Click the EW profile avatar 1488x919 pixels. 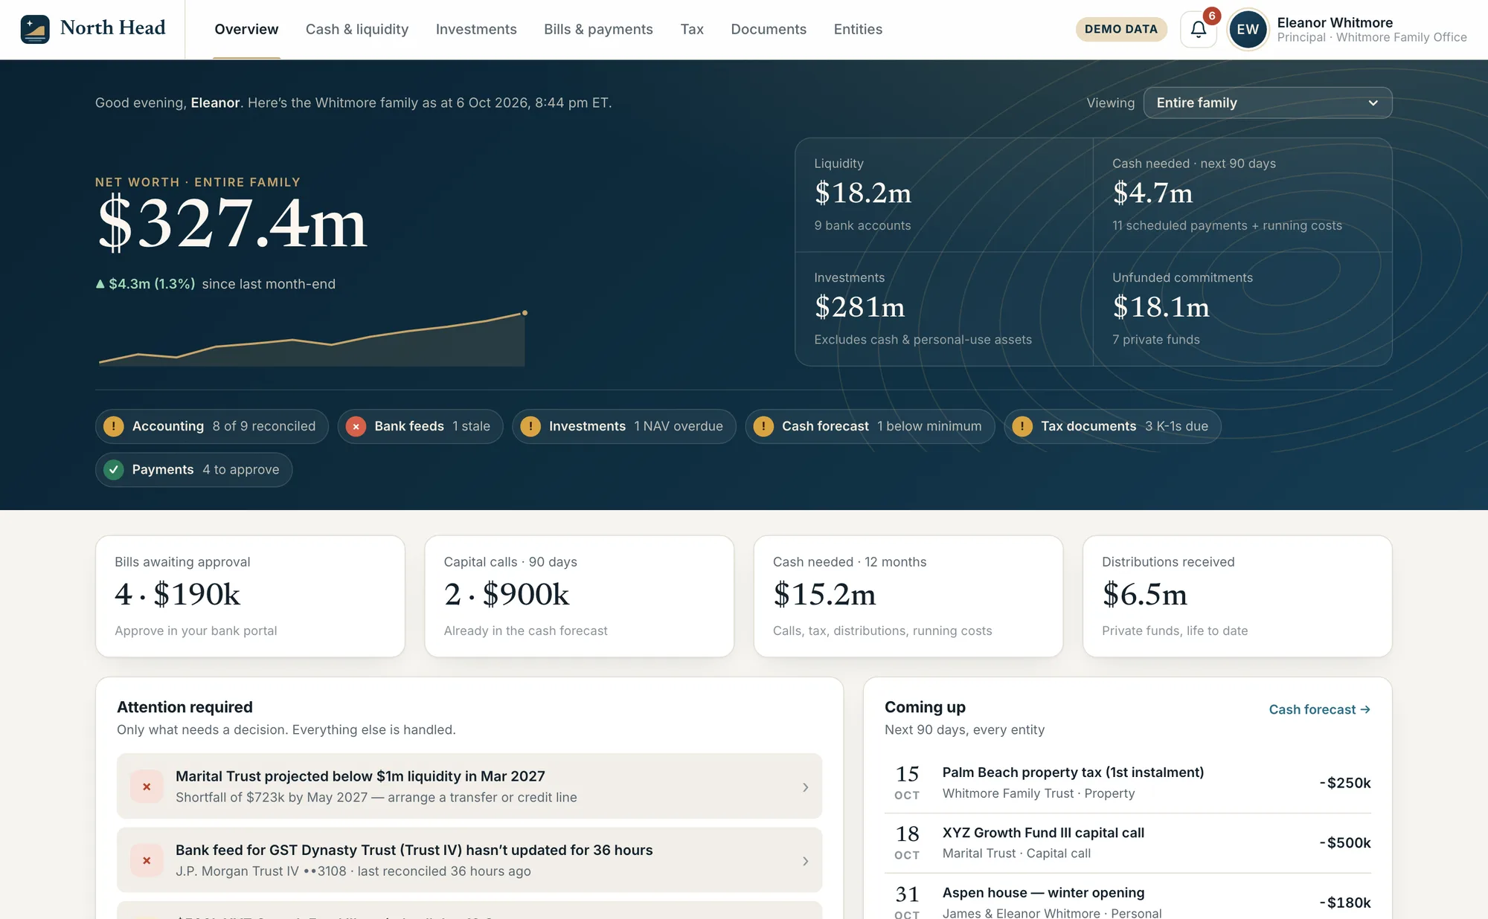(x=1248, y=29)
